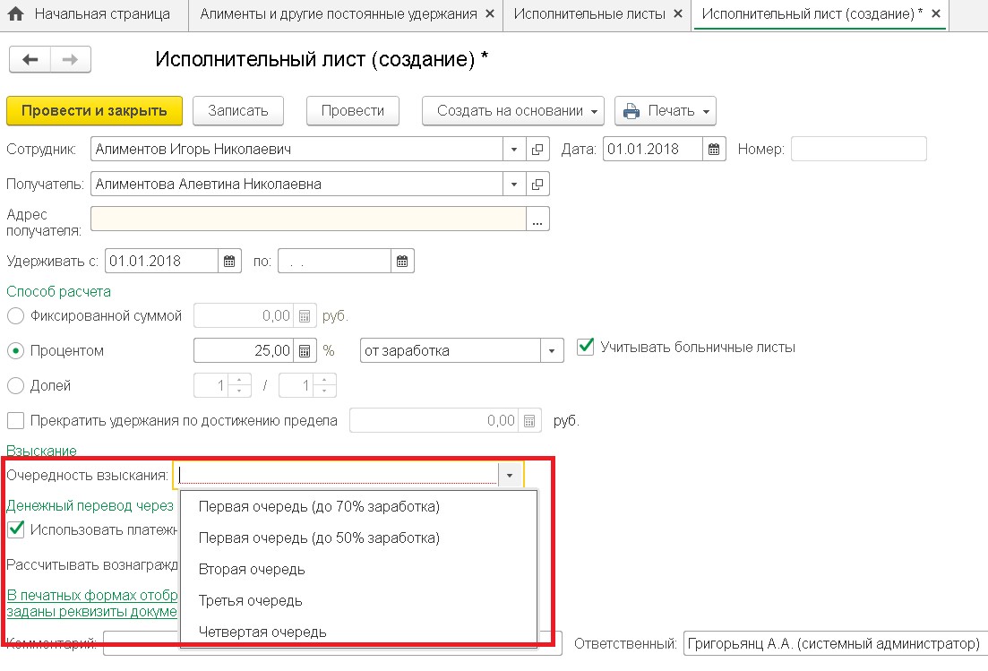Go to the home page icon
The image size is (988, 671).
pyautogui.click(x=16, y=13)
